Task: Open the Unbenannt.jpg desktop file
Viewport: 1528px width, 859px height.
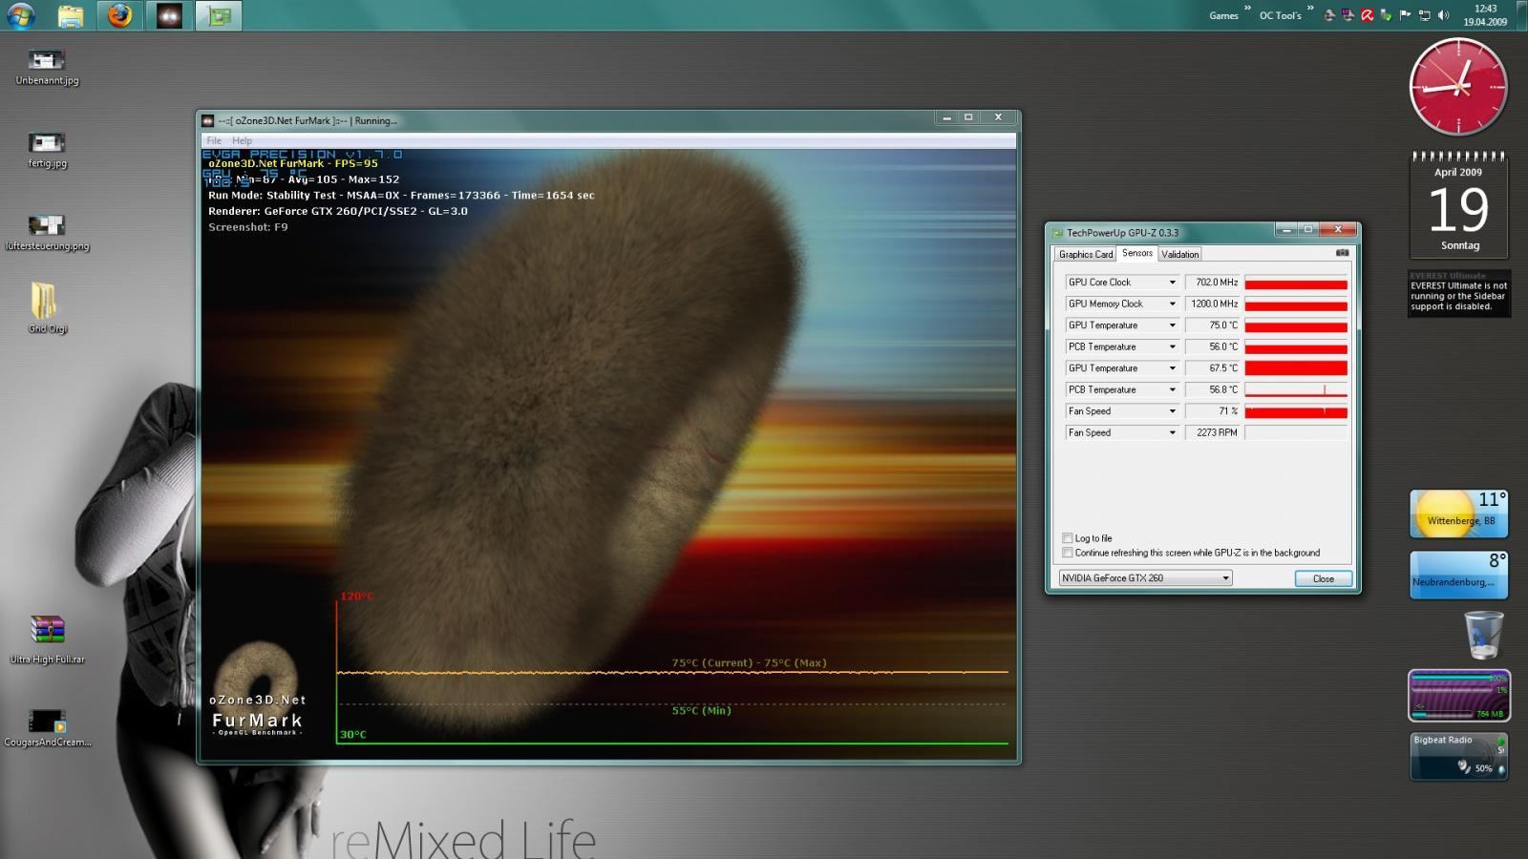Action: 47,67
